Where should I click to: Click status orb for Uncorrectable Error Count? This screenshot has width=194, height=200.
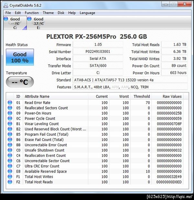(10, 145)
